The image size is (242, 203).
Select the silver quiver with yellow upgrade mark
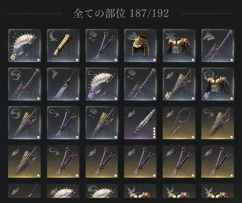[179, 84]
